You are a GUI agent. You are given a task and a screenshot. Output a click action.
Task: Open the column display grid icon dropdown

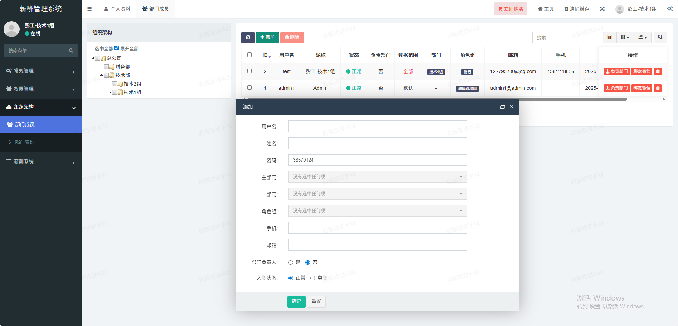pyautogui.click(x=625, y=37)
